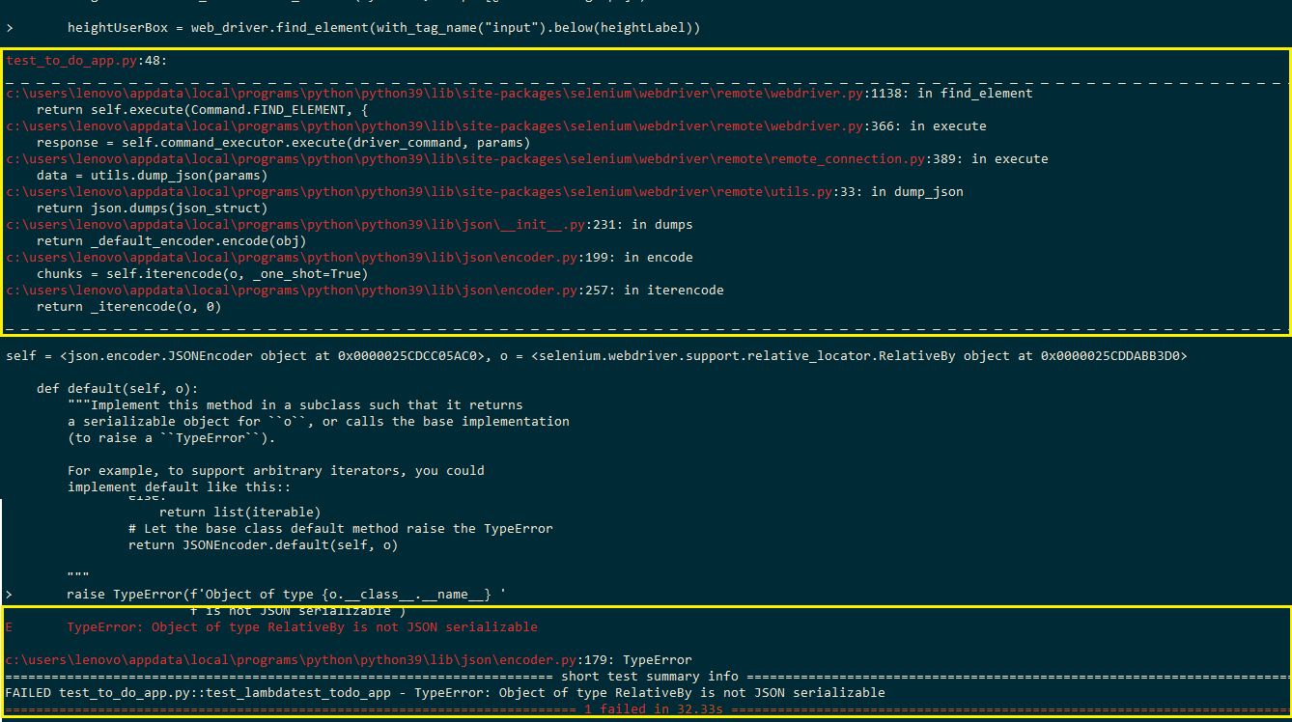1292x722 pixels.
Task: Click the "short test summary info" header
Action: pyautogui.click(x=650, y=677)
